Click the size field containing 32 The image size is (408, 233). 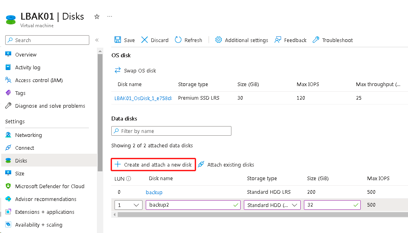[332, 205]
